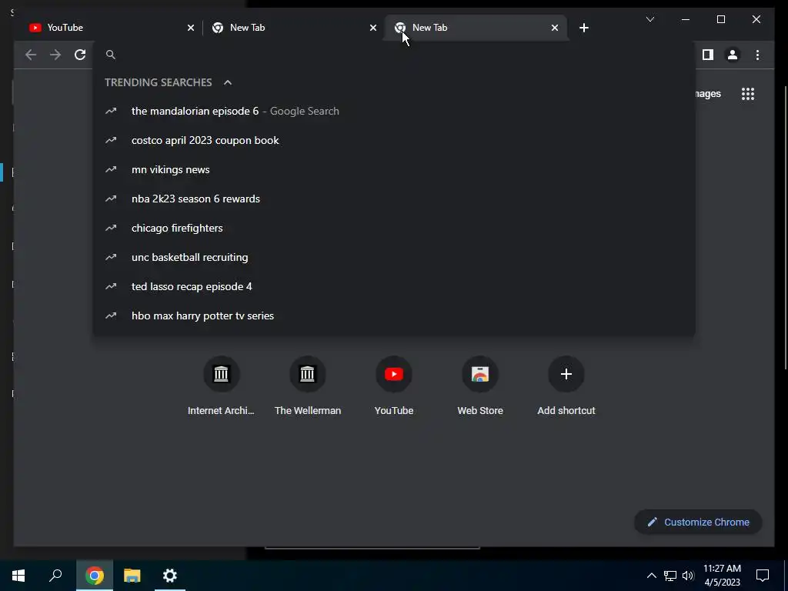This screenshot has height=591, width=788.
Task: Open the Google apps grid
Action: 748,94
